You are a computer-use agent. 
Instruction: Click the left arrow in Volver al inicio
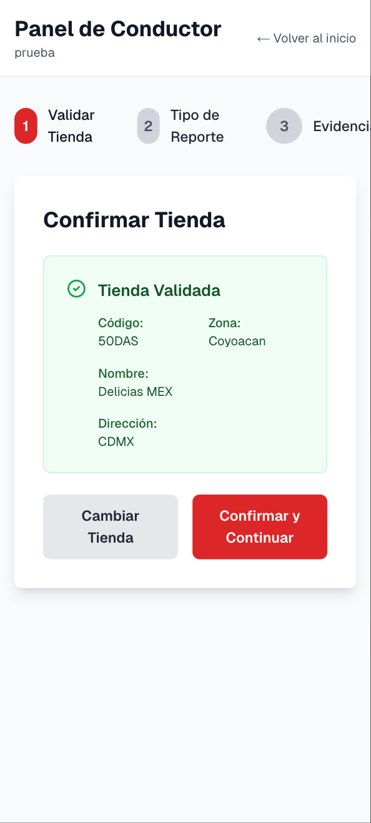(x=262, y=38)
